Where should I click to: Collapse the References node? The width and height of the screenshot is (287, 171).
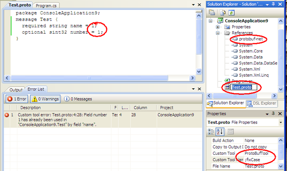217,33
